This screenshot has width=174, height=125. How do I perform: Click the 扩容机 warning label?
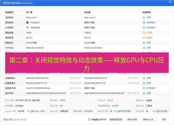click(149, 33)
